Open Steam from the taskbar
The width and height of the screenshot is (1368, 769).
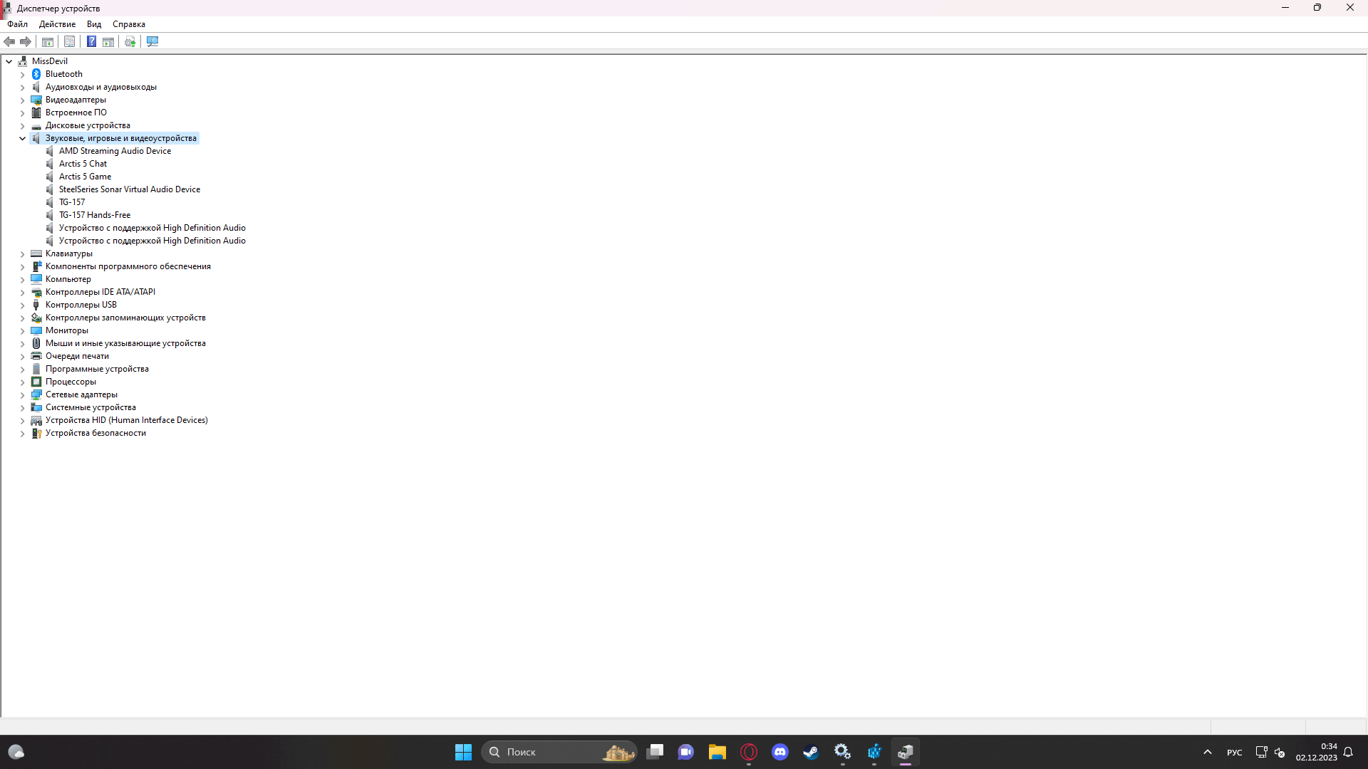click(811, 752)
